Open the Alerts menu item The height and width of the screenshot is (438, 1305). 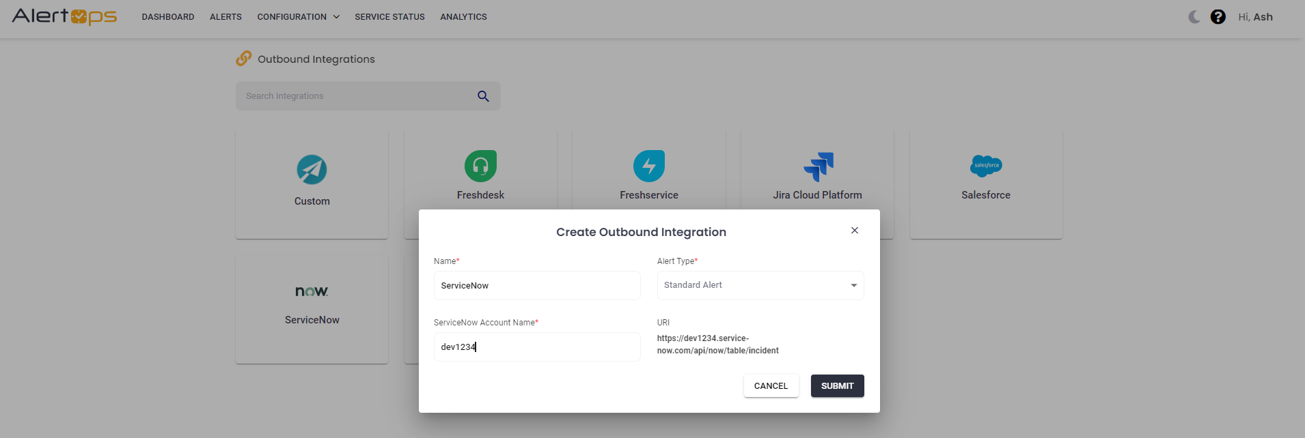tap(225, 17)
